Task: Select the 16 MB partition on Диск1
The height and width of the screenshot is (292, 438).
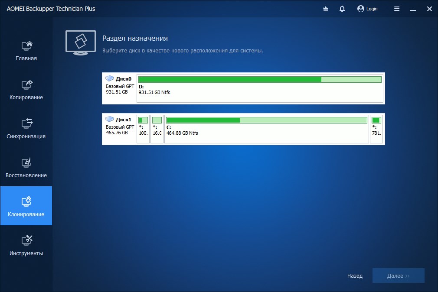Action: pos(157,129)
